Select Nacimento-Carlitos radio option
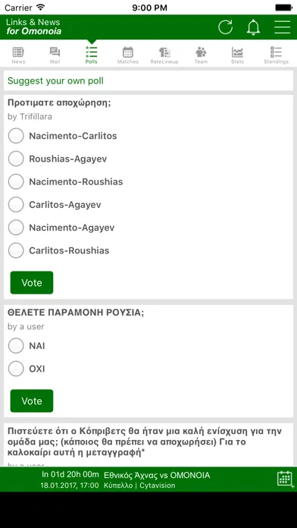This screenshot has height=528, width=297. click(x=16, y=136)
